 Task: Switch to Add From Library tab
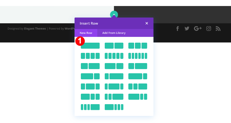[114, 33]
